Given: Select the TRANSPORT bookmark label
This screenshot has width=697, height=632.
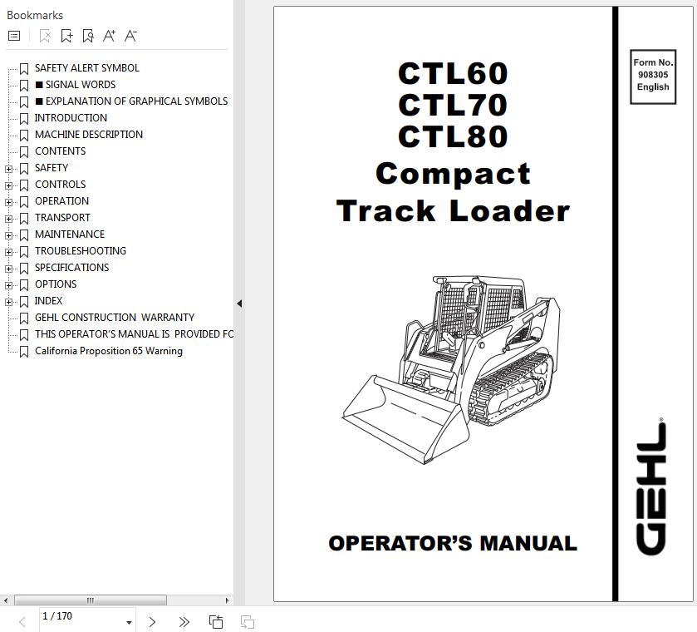Looking at the screenshot, I should [62, 218].
